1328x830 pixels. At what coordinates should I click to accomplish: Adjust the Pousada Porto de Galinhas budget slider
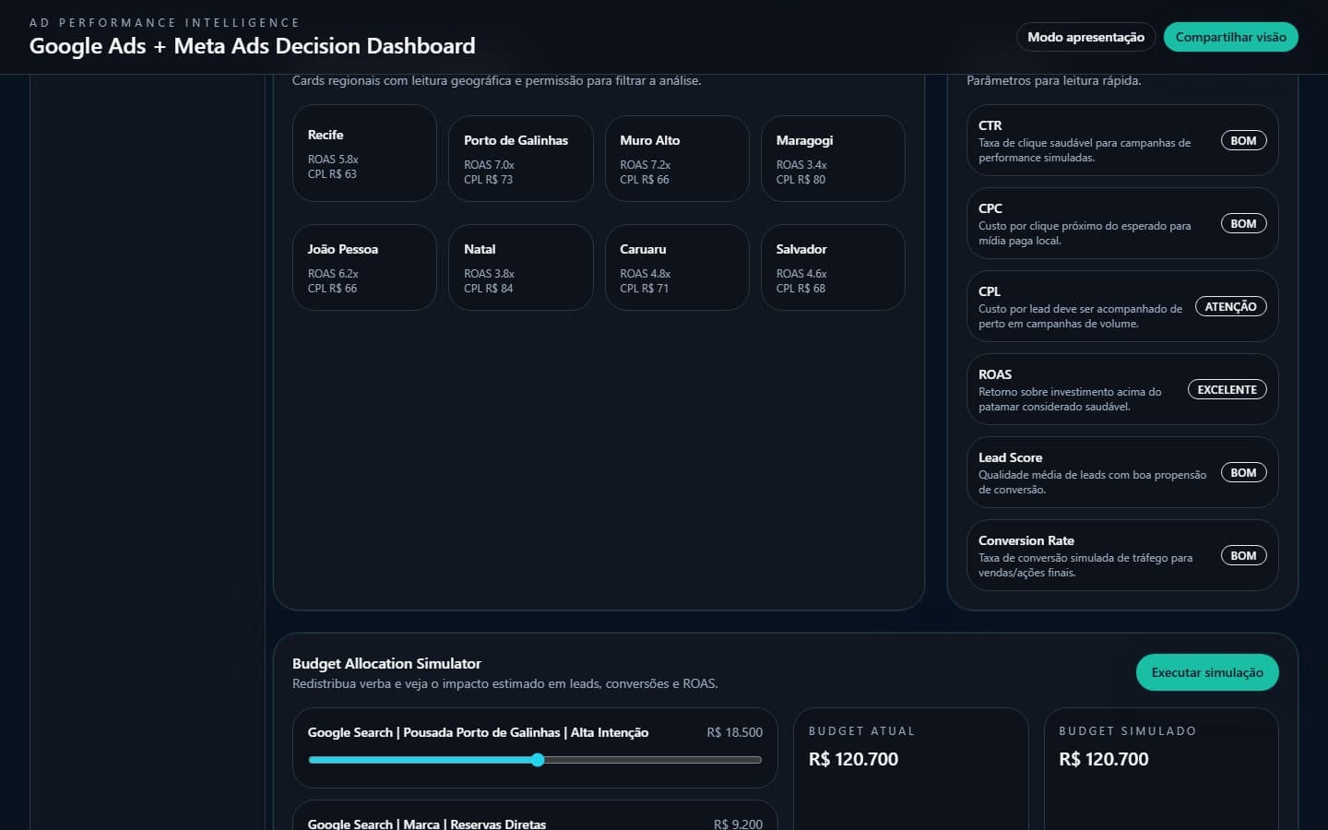click(x=535, y=760)
